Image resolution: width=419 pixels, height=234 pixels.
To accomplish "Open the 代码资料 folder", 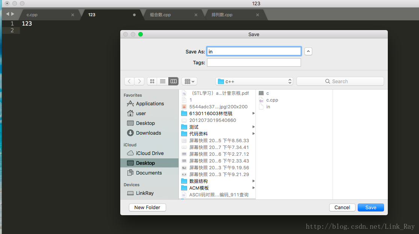I will point(198,134).
